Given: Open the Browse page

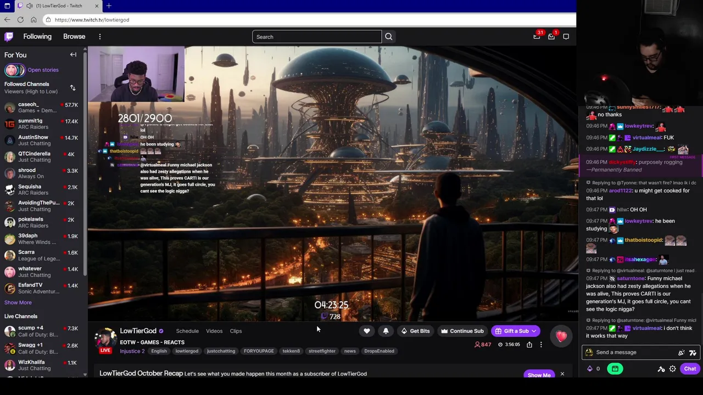Looking at the screenshot, I should 74,37.
